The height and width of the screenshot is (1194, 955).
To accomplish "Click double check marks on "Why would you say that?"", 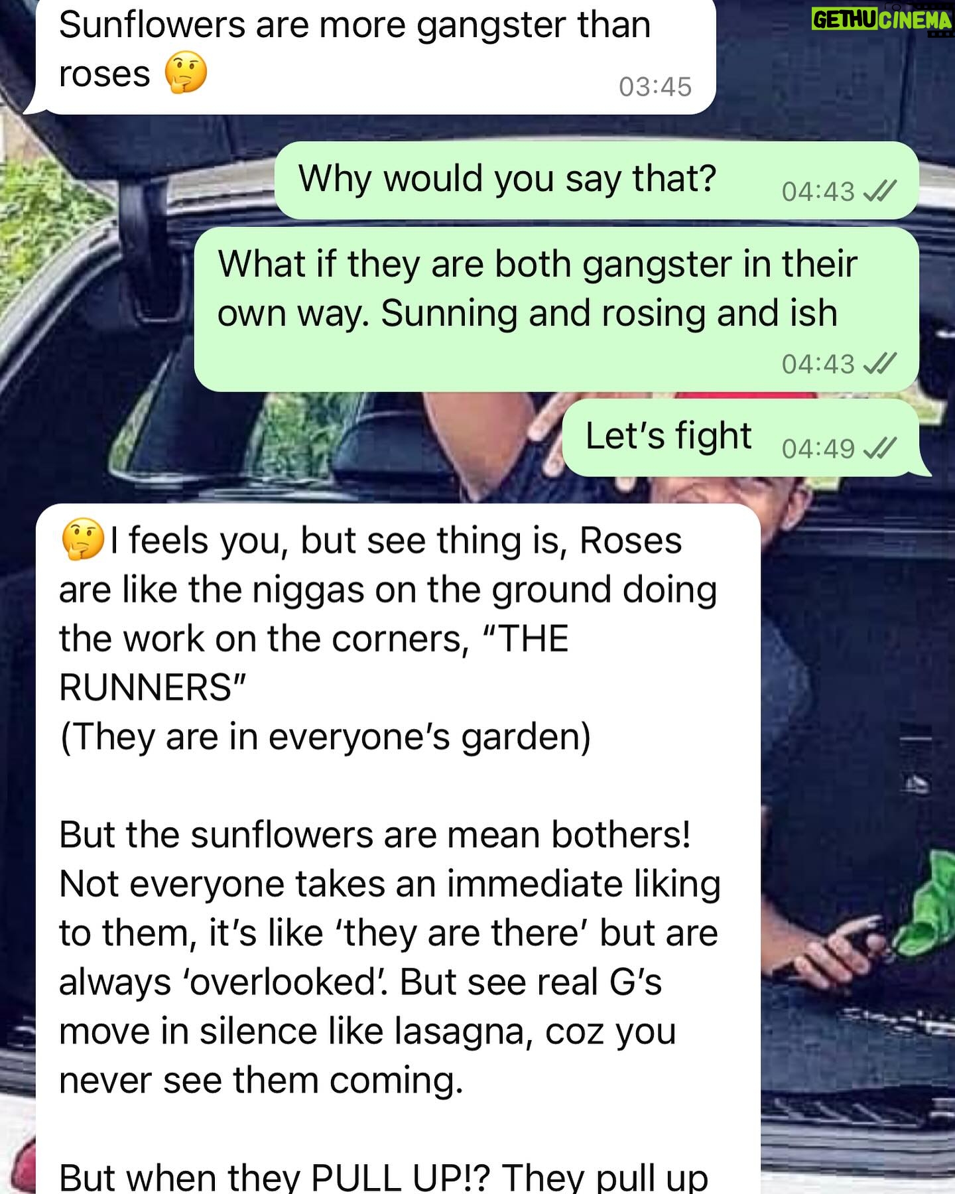I will tap(880, 191).
